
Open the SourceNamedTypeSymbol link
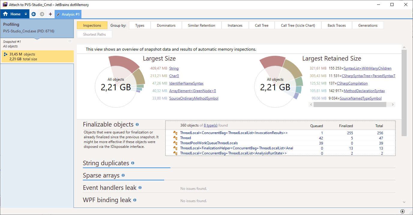(361, 98)
